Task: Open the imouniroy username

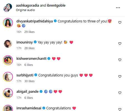Action: pos(24,42)
